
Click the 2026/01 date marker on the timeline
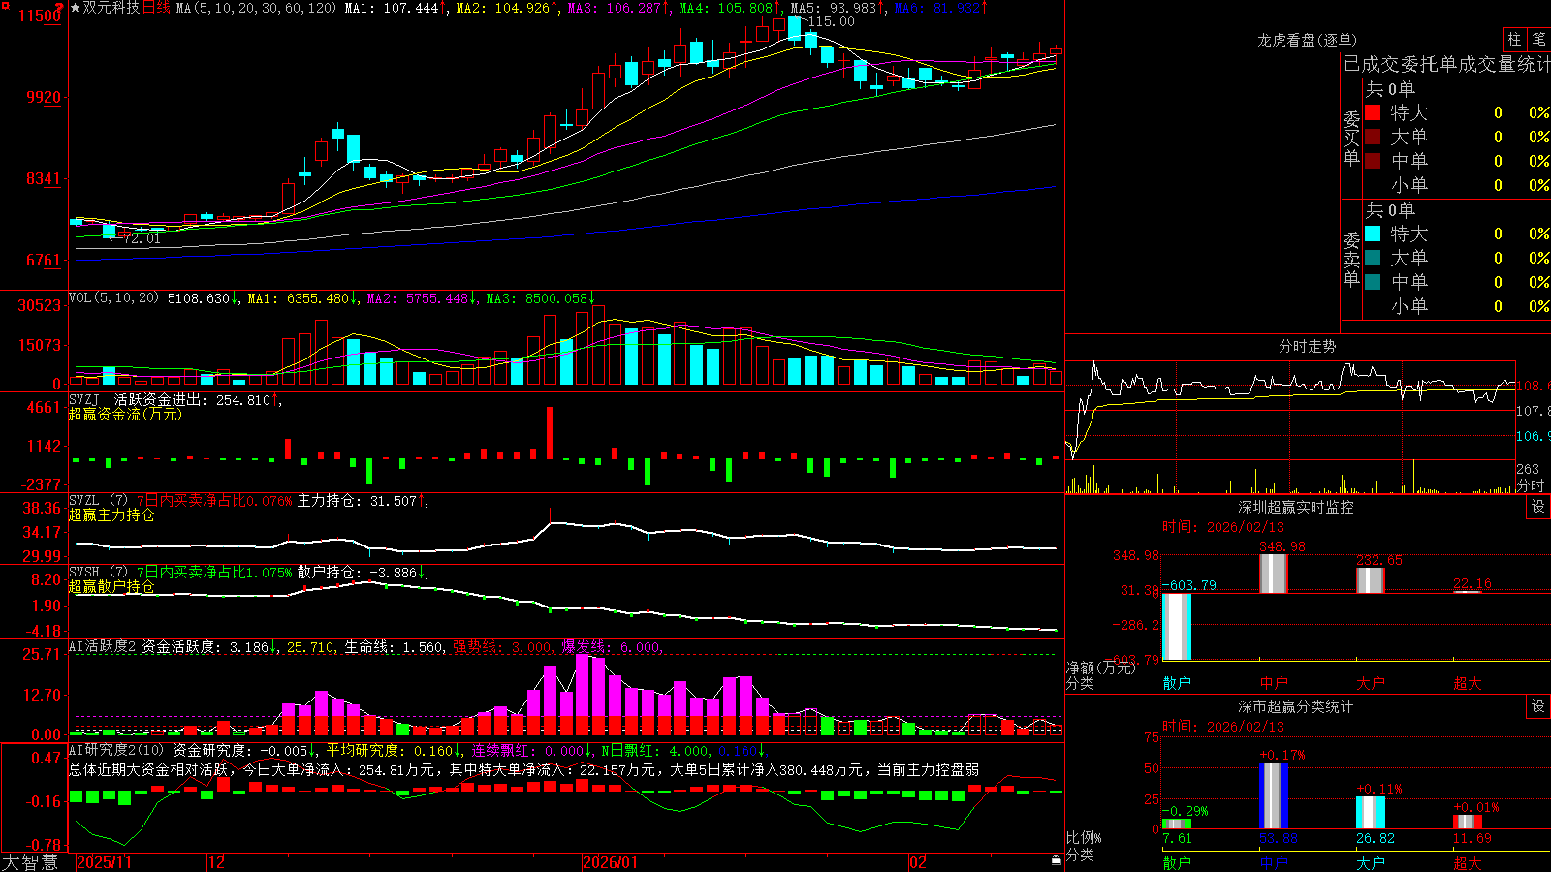610,862
